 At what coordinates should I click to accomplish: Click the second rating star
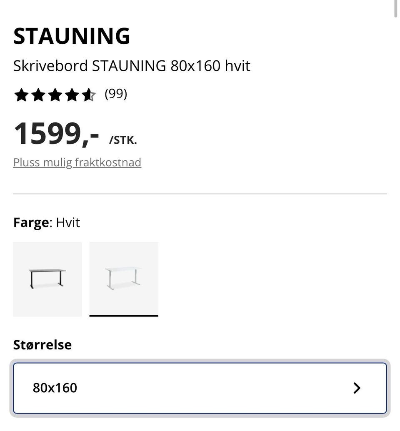(x=38, y=95)
